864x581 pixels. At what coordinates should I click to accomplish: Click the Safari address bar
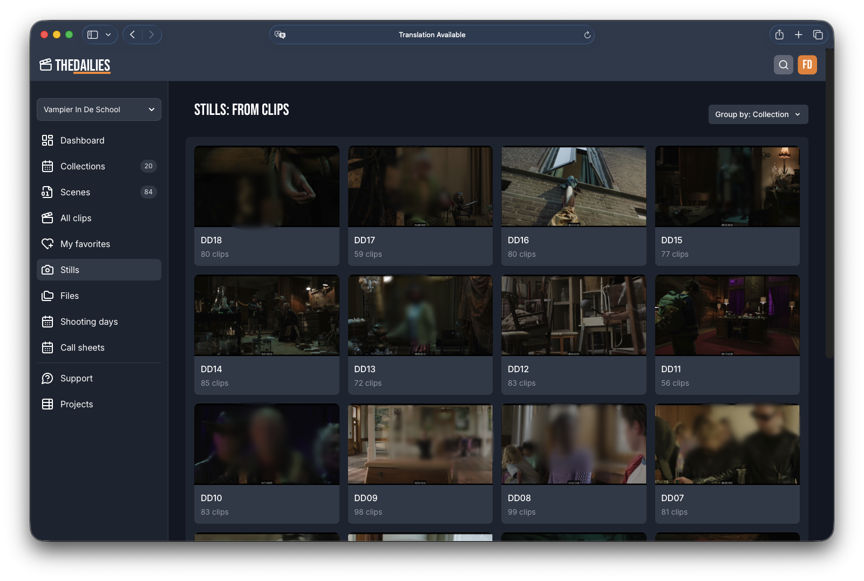point(432,35)
